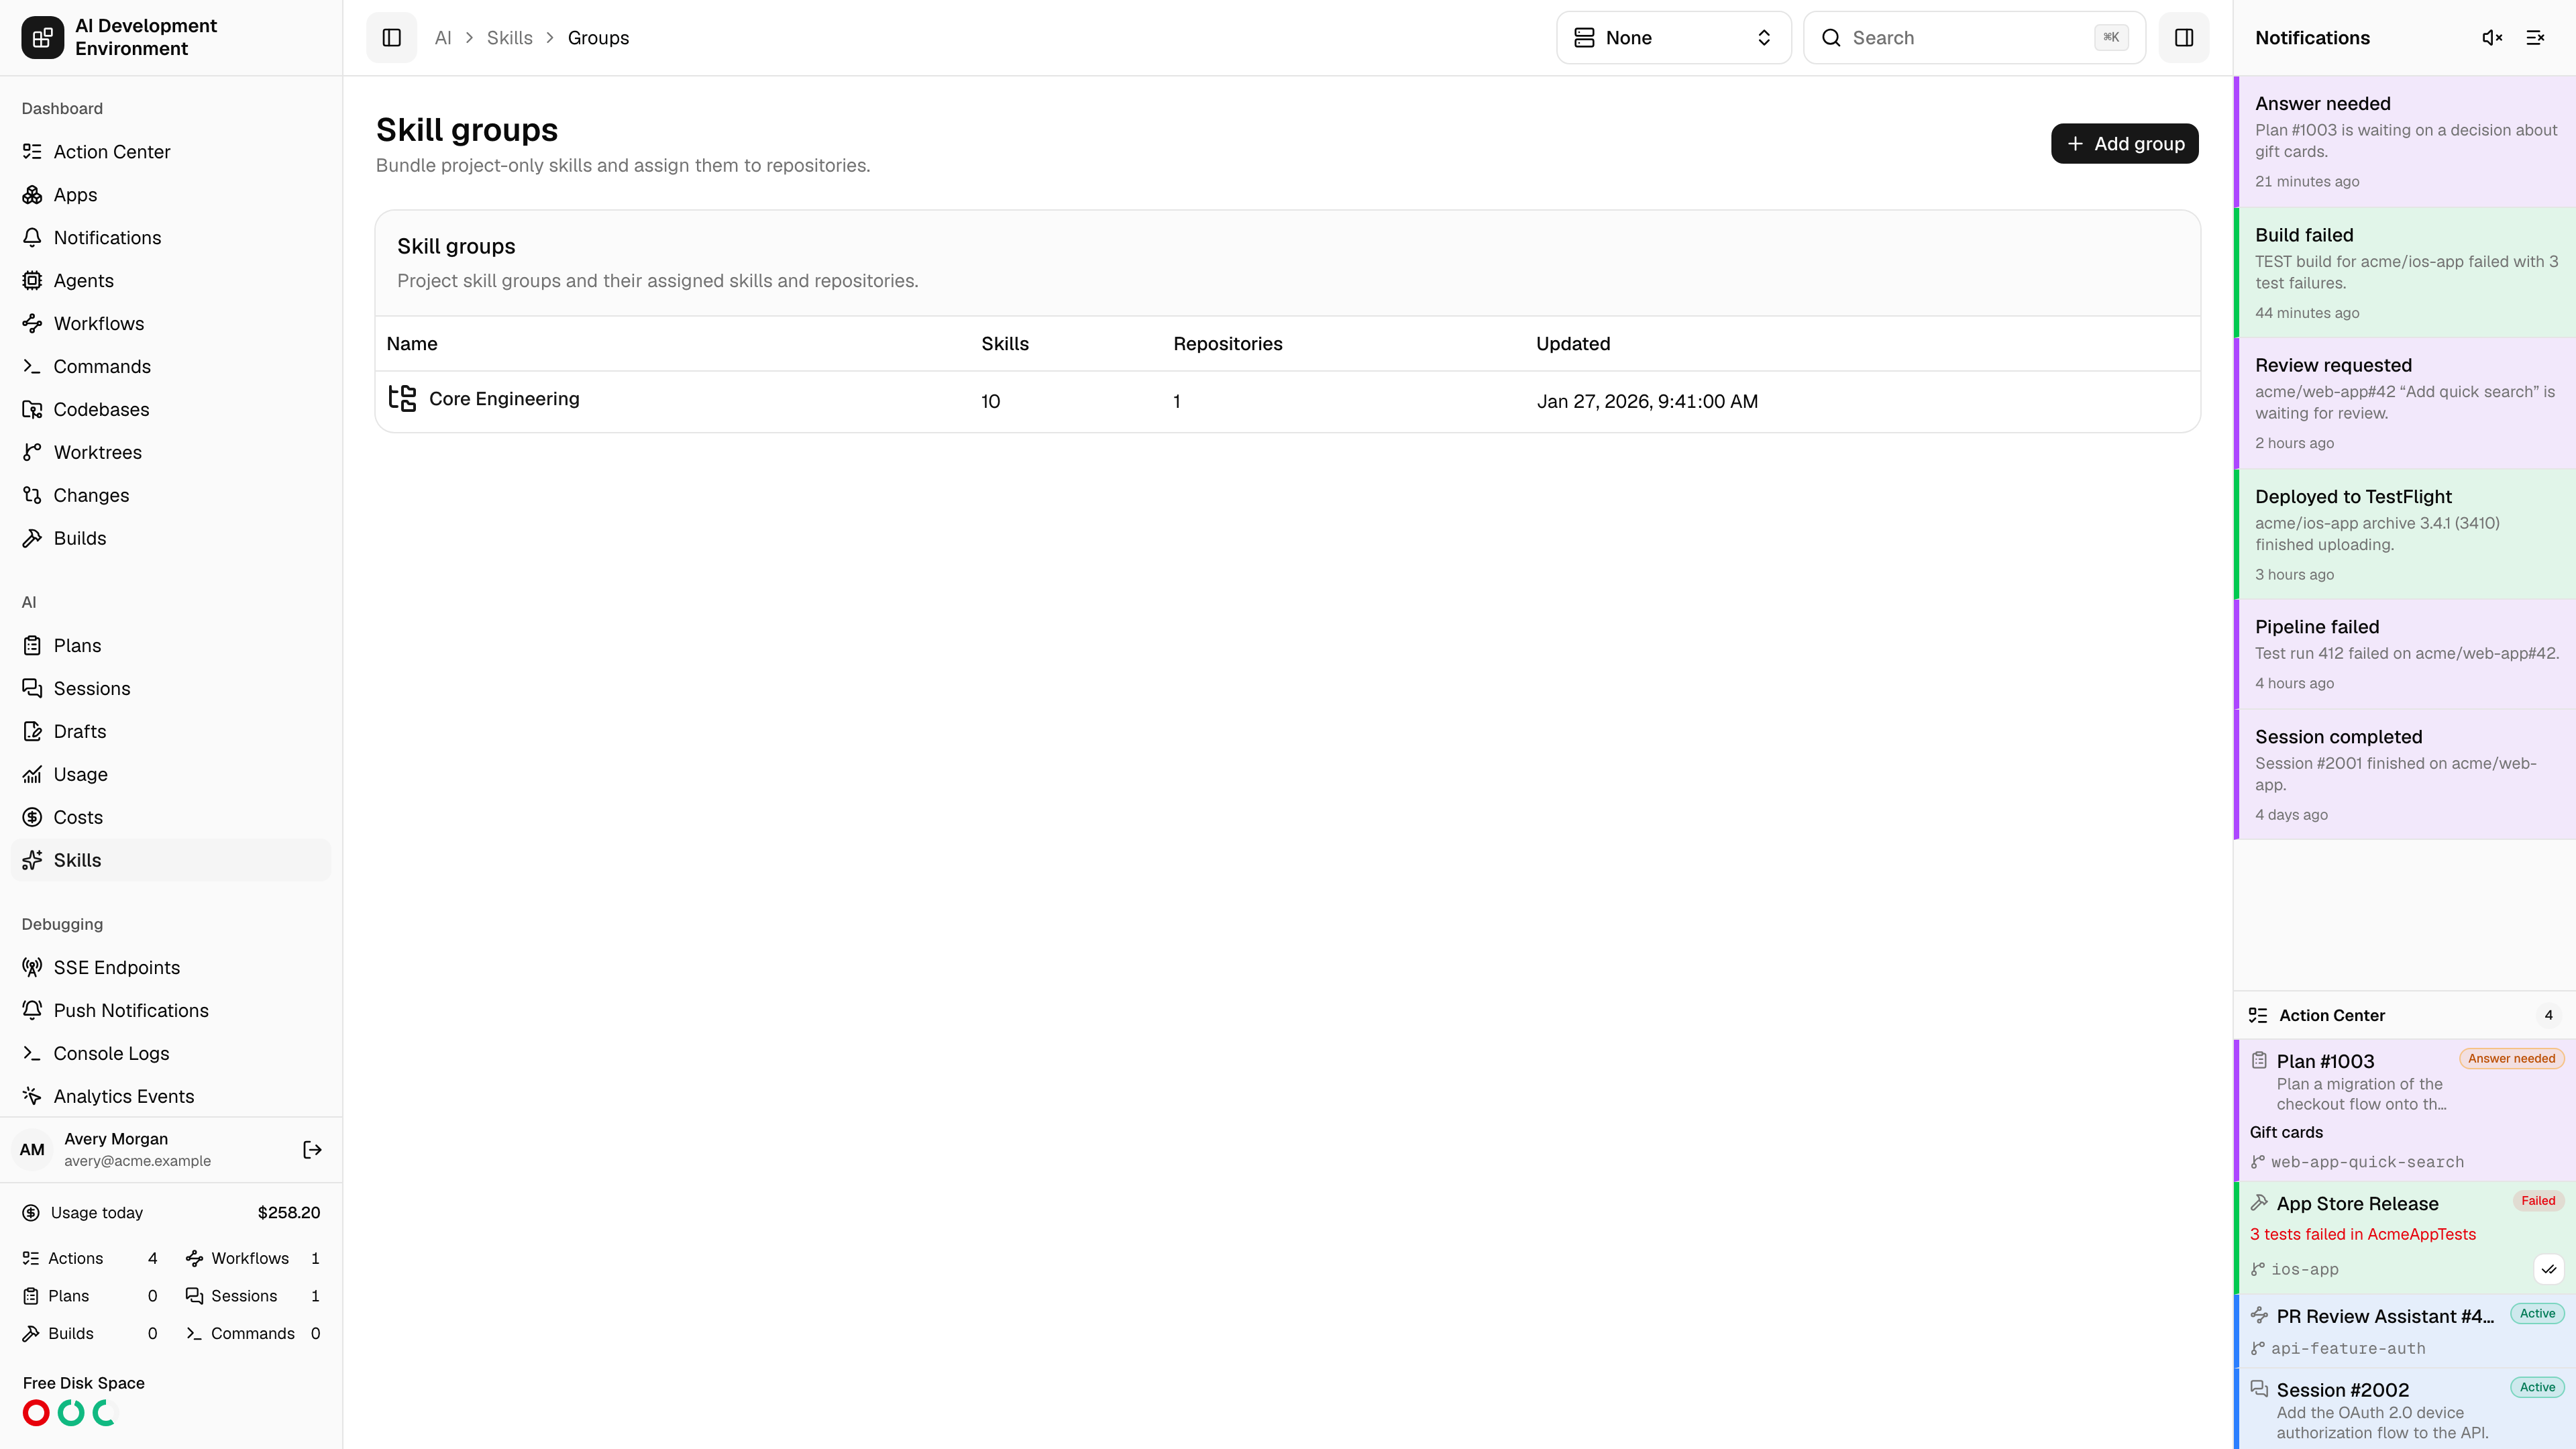
Task: Open the Answer needed notification
Action: point(2405,142)
